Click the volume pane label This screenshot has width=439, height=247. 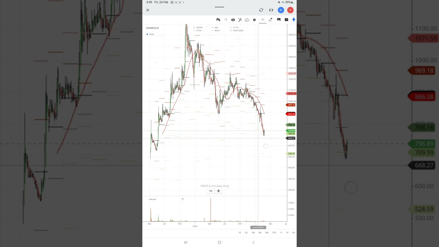(x=152, y=199)
